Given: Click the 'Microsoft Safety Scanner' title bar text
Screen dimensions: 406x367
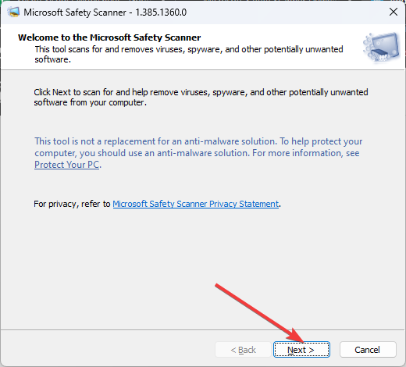Looking at the screenshot, I should point(75,12).
